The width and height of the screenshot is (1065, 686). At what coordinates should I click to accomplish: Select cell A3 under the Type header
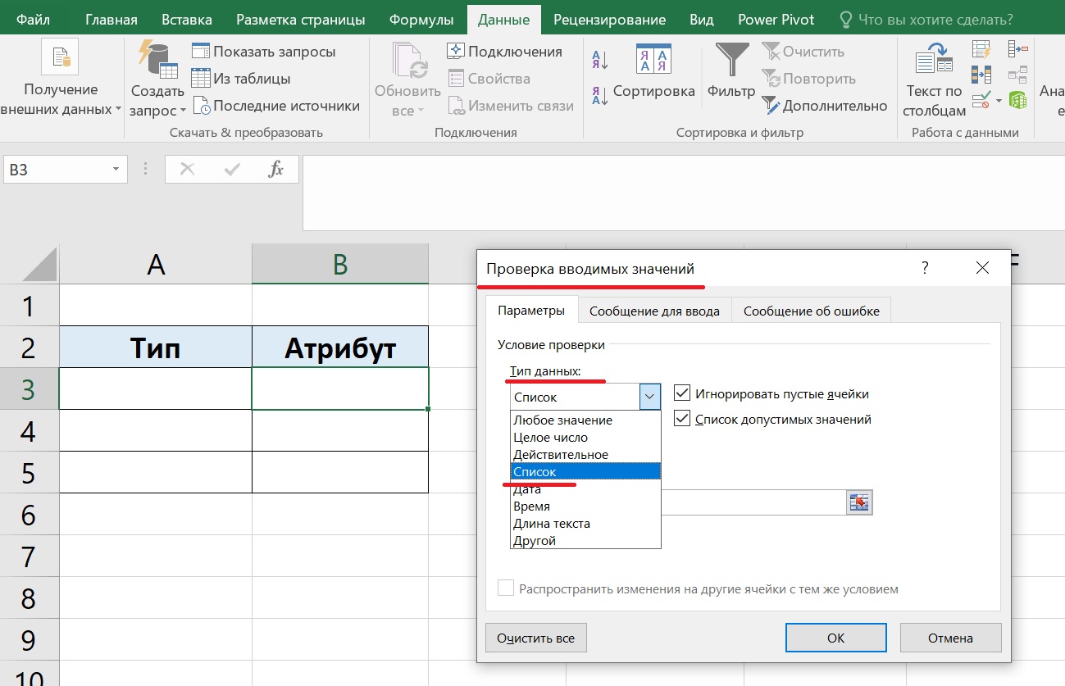[156, 388]
